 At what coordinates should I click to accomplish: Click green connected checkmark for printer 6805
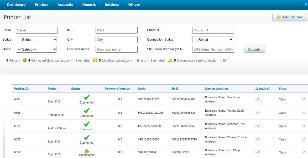87,111
